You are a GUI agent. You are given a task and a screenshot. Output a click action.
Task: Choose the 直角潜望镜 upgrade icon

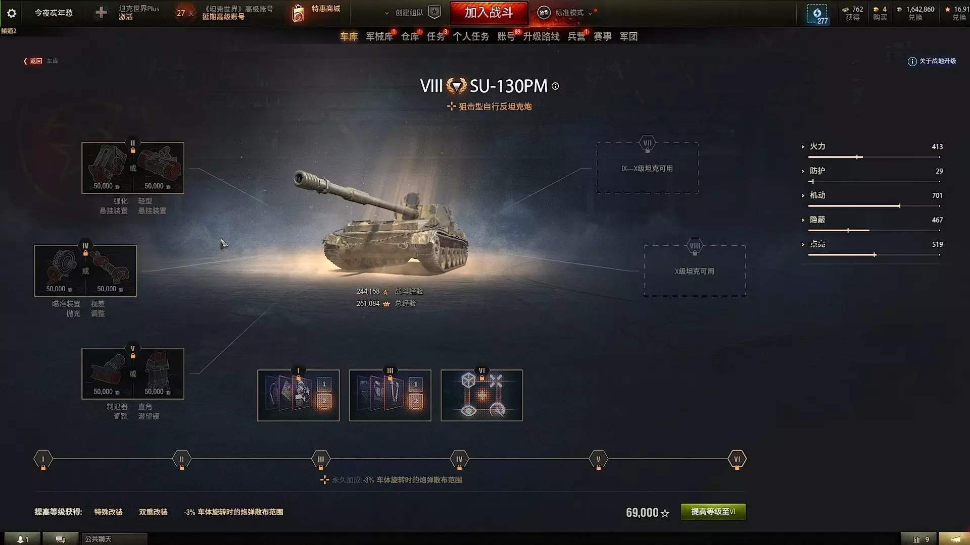(x=159, y=373)
